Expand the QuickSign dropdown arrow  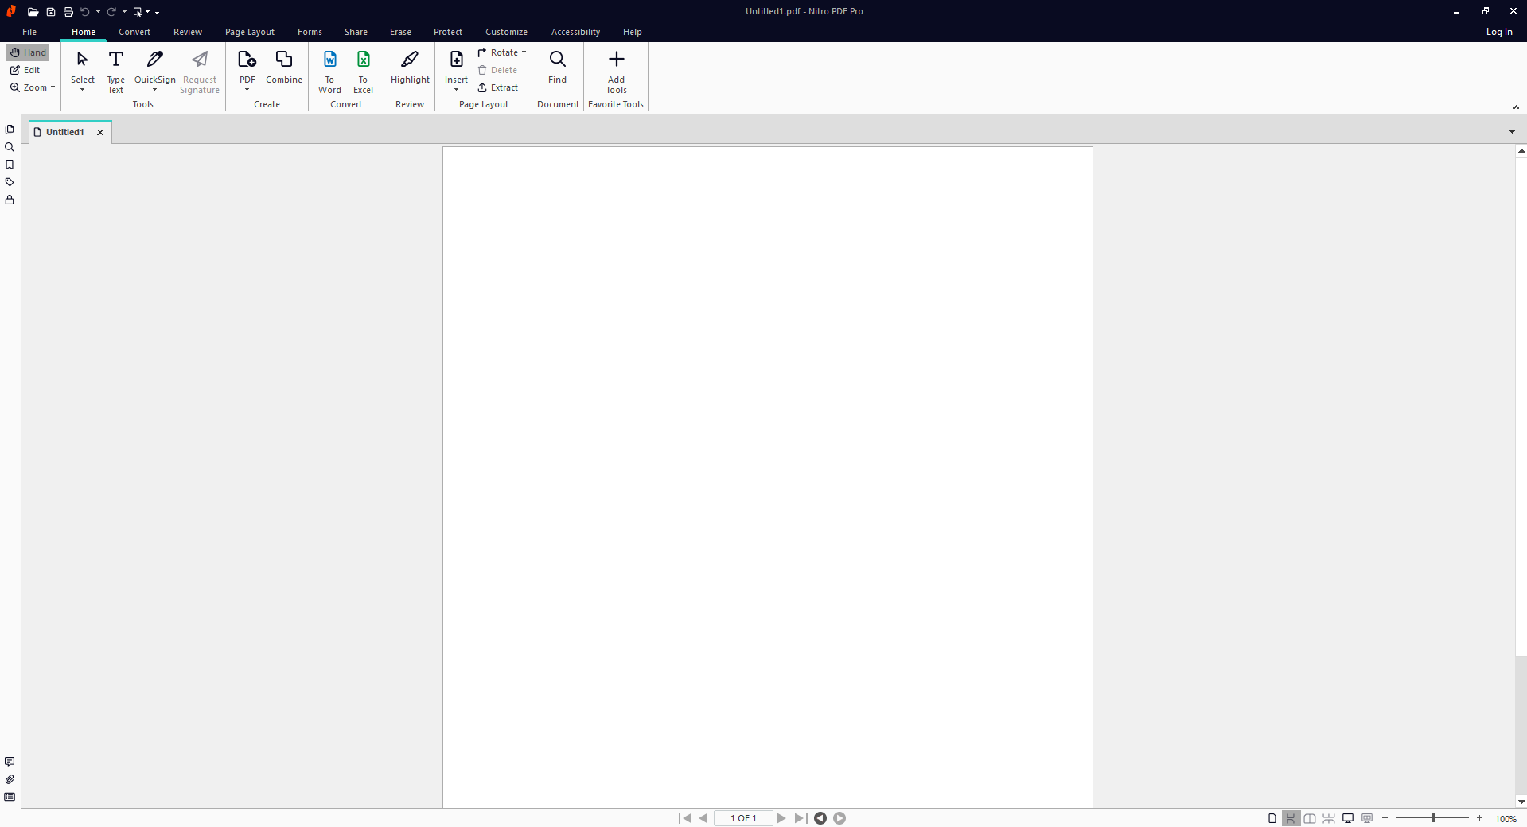154,90
